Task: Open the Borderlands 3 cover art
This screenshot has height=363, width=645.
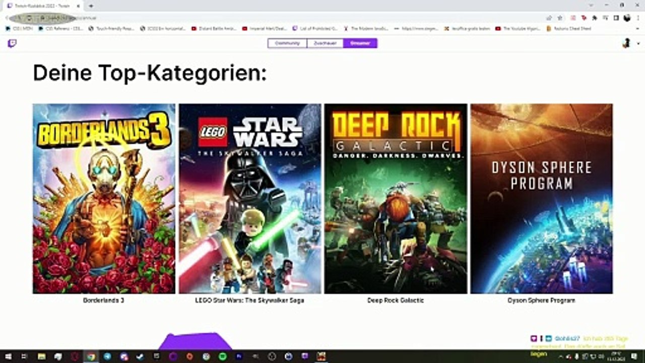Action: pos(104,199)
